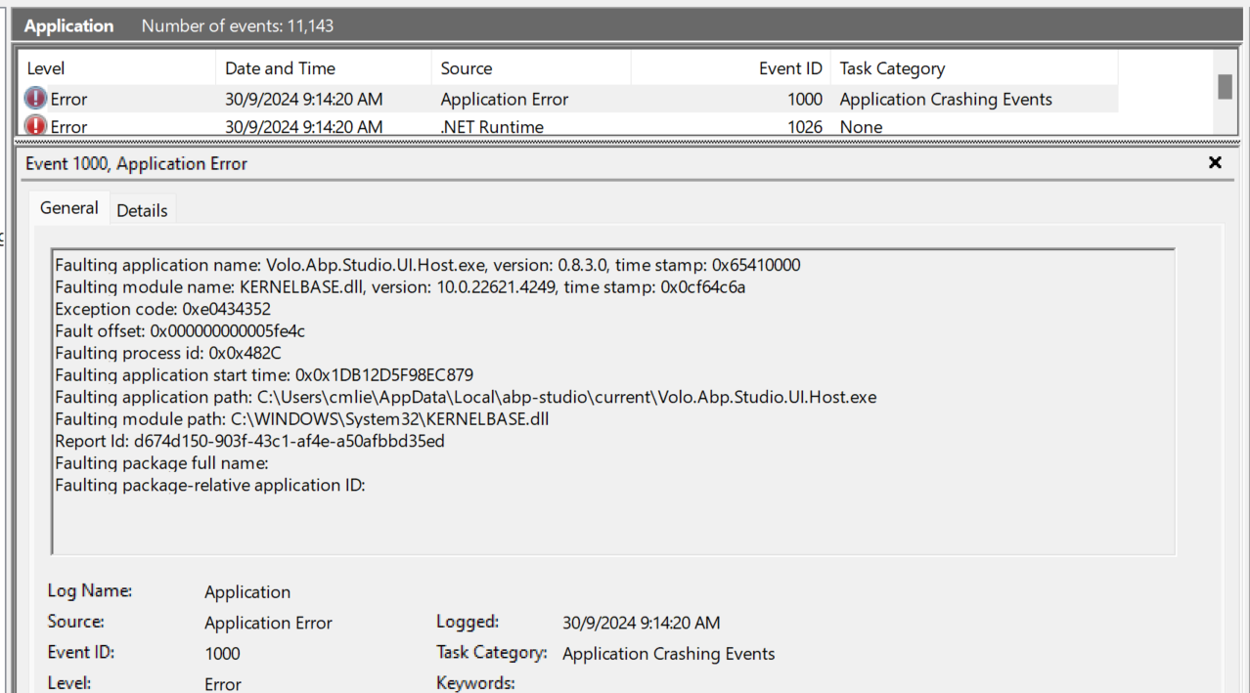The height and width of the screenshot is (693, 1250).
Task: Select the .NET Runtime event row
Action: coord(567,126)
